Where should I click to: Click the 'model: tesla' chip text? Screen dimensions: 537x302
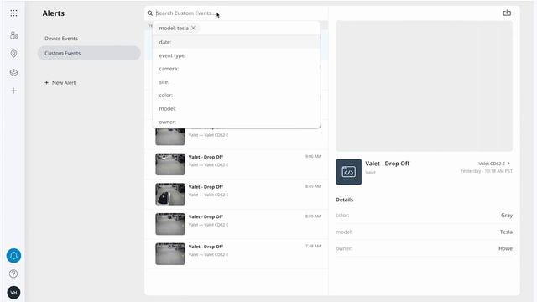click(174, 28)
